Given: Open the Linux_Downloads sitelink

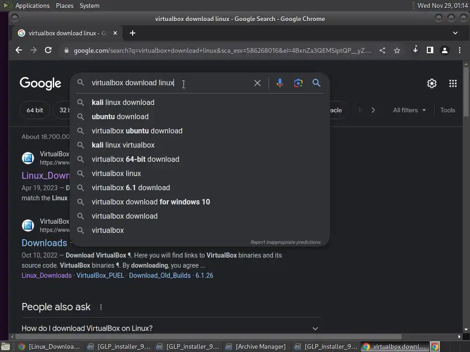Looking at the screenshot, I should 46,275.
